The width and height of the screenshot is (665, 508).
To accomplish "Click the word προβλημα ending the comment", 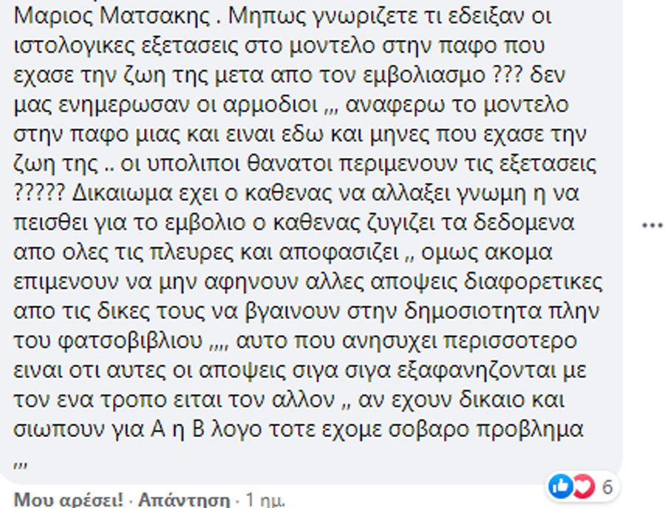I will (x=530, y=430).
